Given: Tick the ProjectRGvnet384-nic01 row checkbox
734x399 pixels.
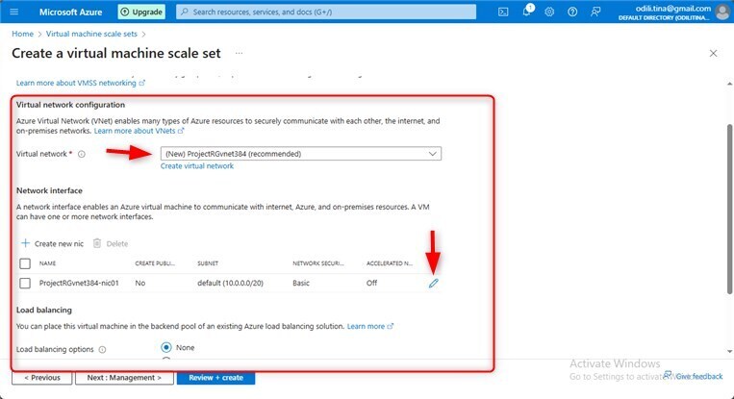Looking at the screenshot, I should [x=25, y=283].
